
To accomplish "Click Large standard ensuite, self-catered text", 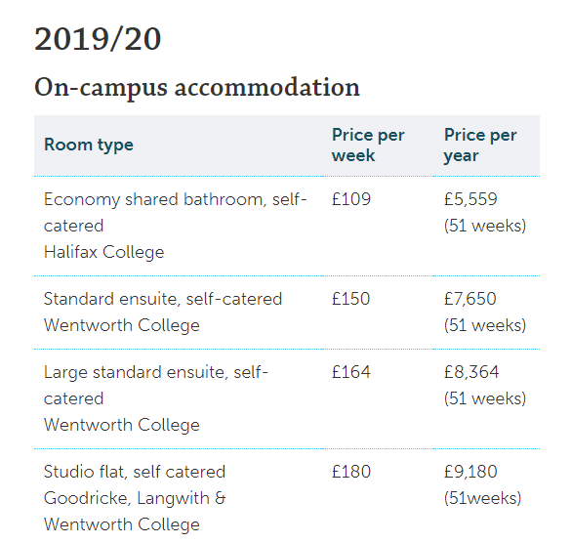I will [156, 385].
